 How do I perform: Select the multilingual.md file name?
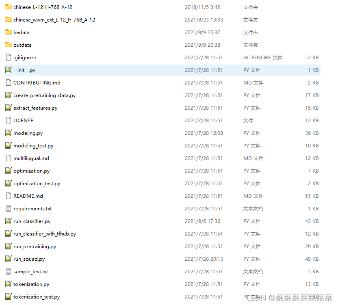click(31, 158)
